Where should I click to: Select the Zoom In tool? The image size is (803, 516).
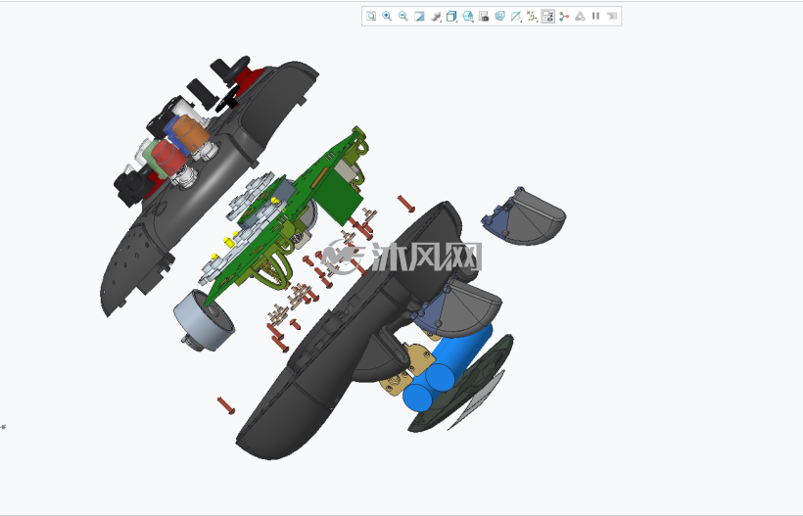point(387,17)
